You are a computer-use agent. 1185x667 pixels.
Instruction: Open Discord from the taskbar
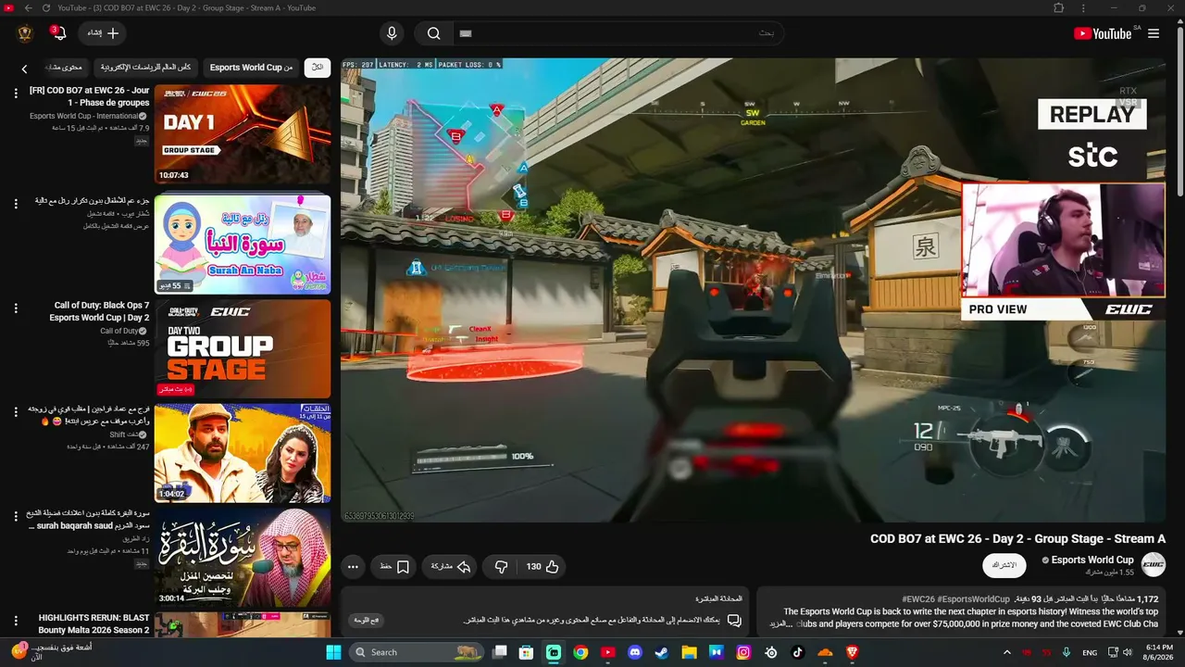point(634,652)
